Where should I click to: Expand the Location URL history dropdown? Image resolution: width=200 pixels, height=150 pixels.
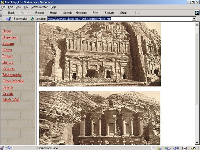click(x=194, y=19)
